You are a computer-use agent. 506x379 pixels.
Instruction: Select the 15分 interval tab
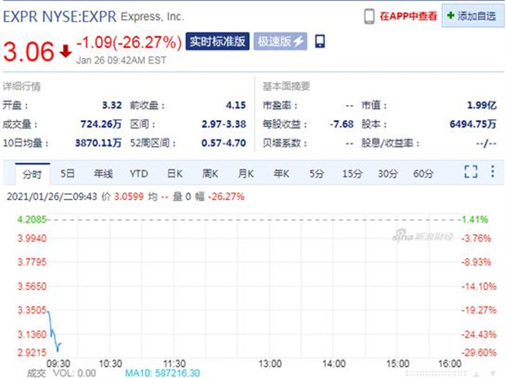[352, 174]
